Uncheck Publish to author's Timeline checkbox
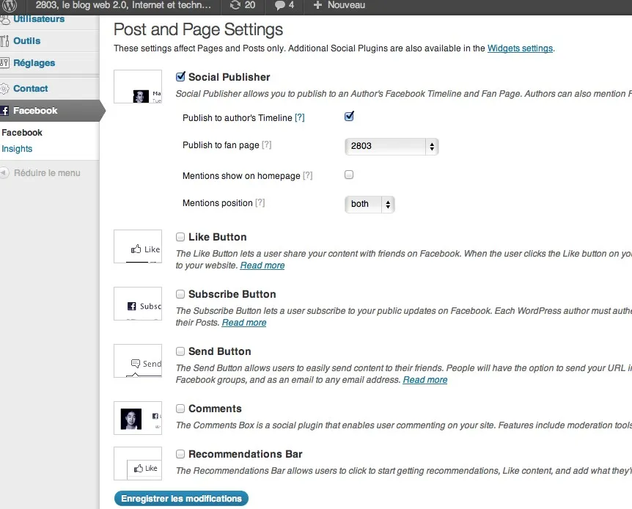 coord(349,116)
